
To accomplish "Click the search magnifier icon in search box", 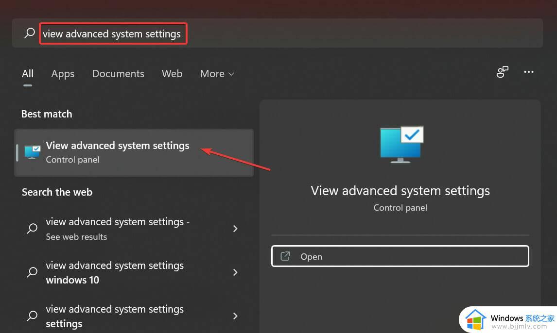I will 30,33.
